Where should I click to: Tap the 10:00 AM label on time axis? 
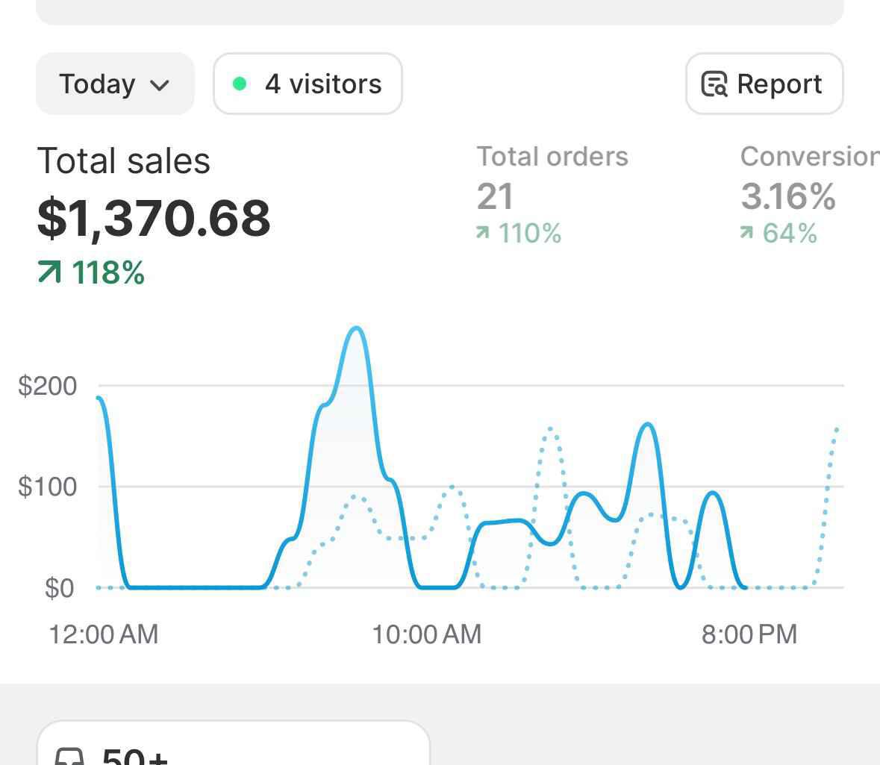(426, 634)
